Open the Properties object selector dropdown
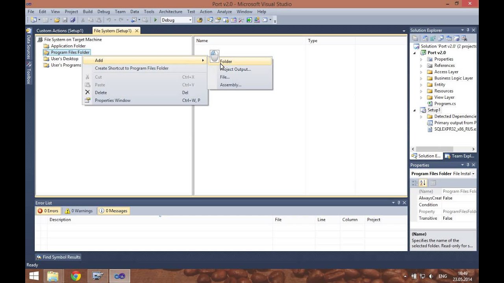504x283 pixels. pos(473,174)
